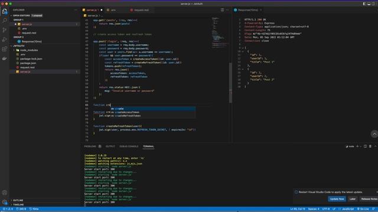Toggle secondary sidebar layout icon in title bar
This screenshot has width=378, height=212.
point(373,4)
